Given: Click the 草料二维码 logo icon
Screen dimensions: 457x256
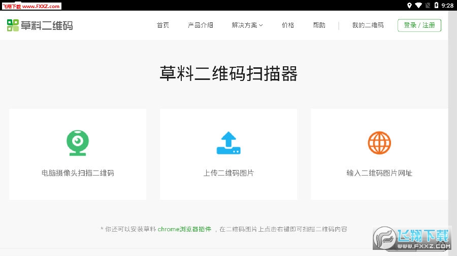Looking at the screenshot, I should point(13,25).
